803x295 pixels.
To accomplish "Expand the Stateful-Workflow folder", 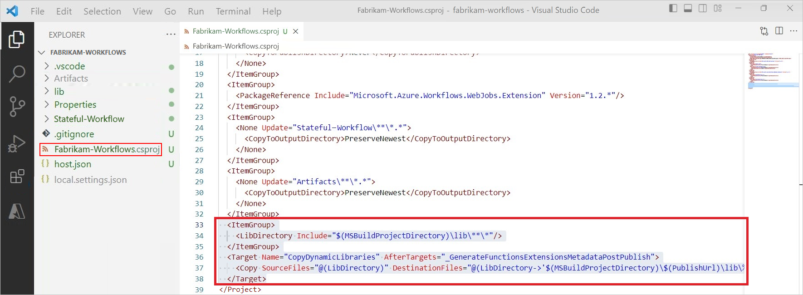I will point(89,119).
